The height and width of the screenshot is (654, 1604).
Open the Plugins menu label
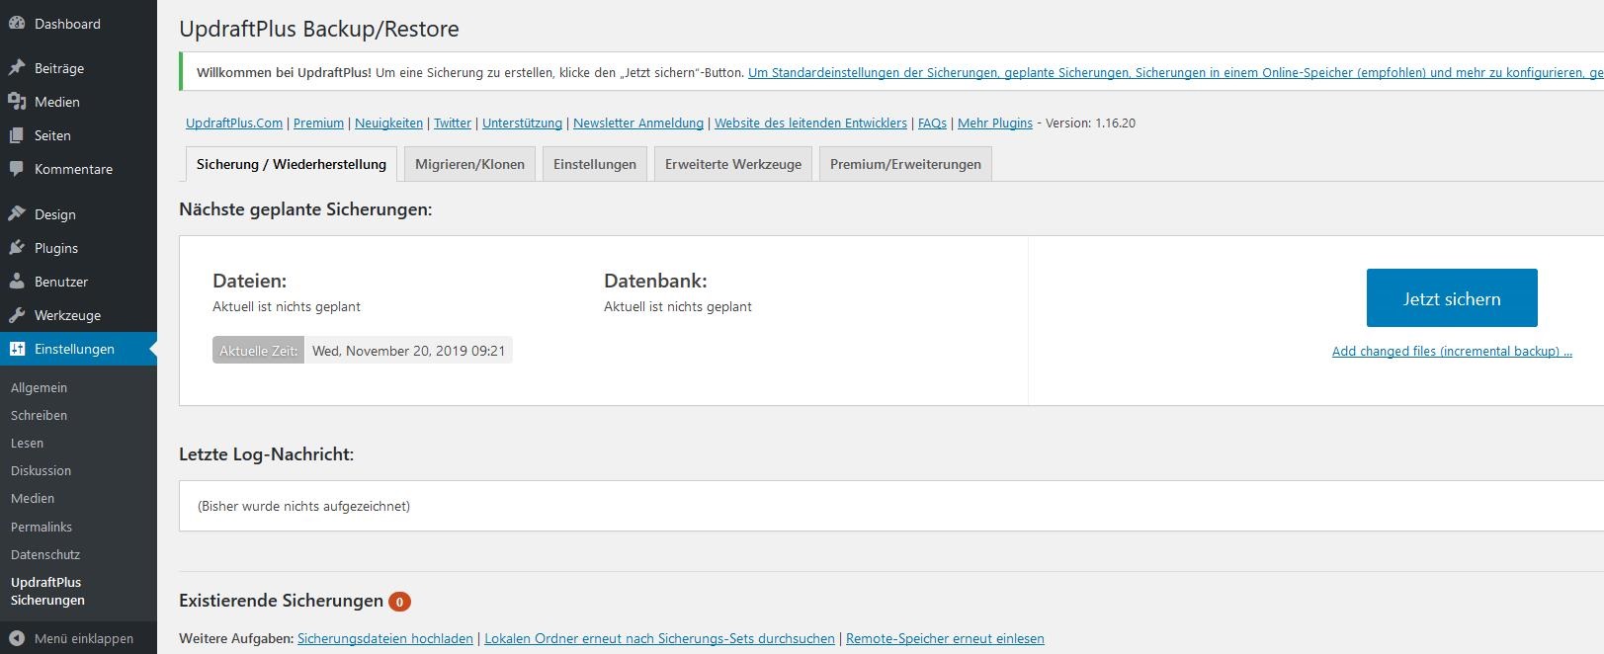click(x=56, y=248)
